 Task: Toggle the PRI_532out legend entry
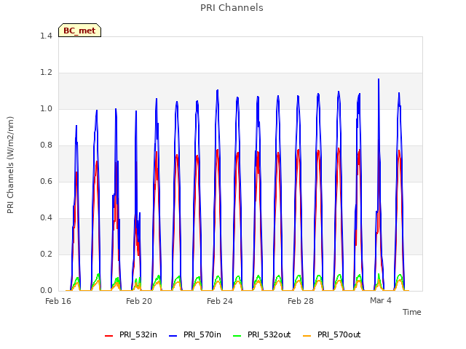(x=262, y=334)
